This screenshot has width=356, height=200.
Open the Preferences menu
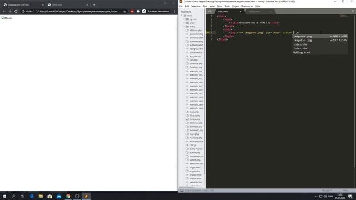point(247,6)
